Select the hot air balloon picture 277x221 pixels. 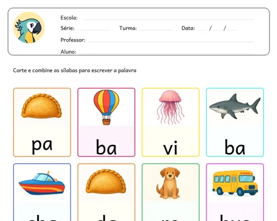pos(106,107)
